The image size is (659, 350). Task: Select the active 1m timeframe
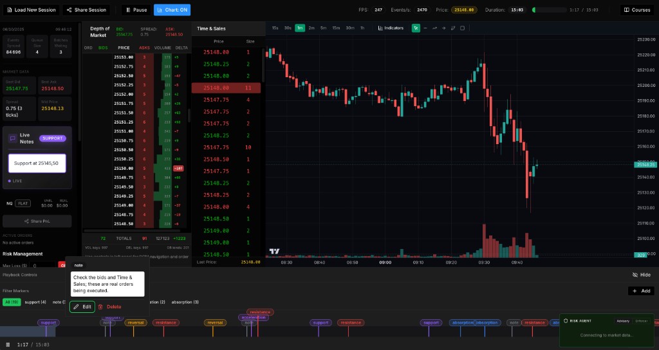pos(300,28)
